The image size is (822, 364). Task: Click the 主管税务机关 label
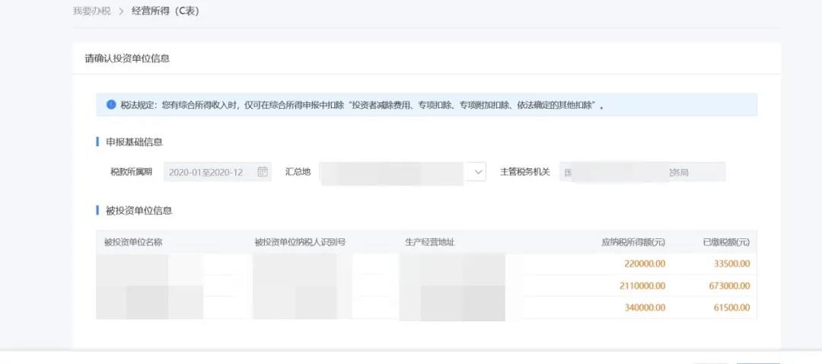[x=524, y=171]
